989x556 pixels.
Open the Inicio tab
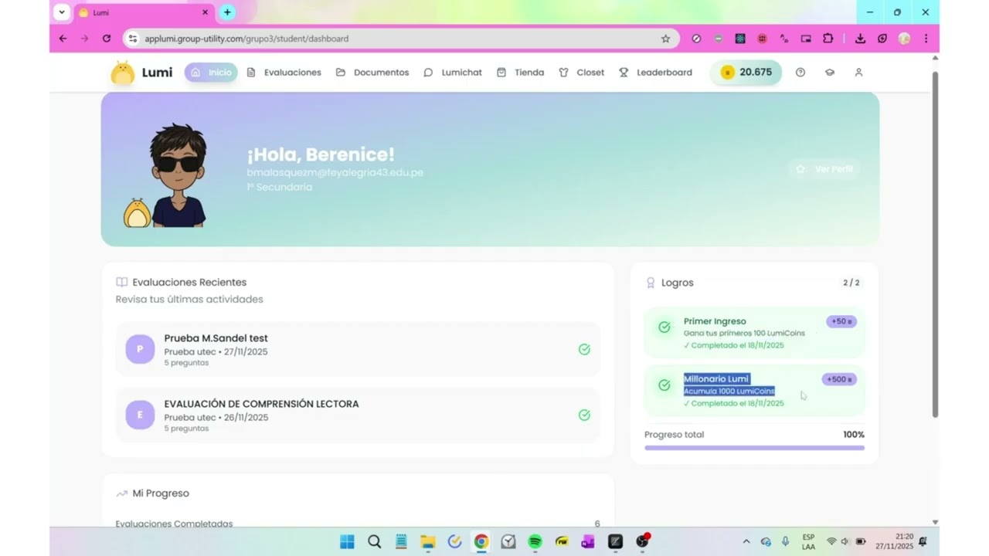211,73
